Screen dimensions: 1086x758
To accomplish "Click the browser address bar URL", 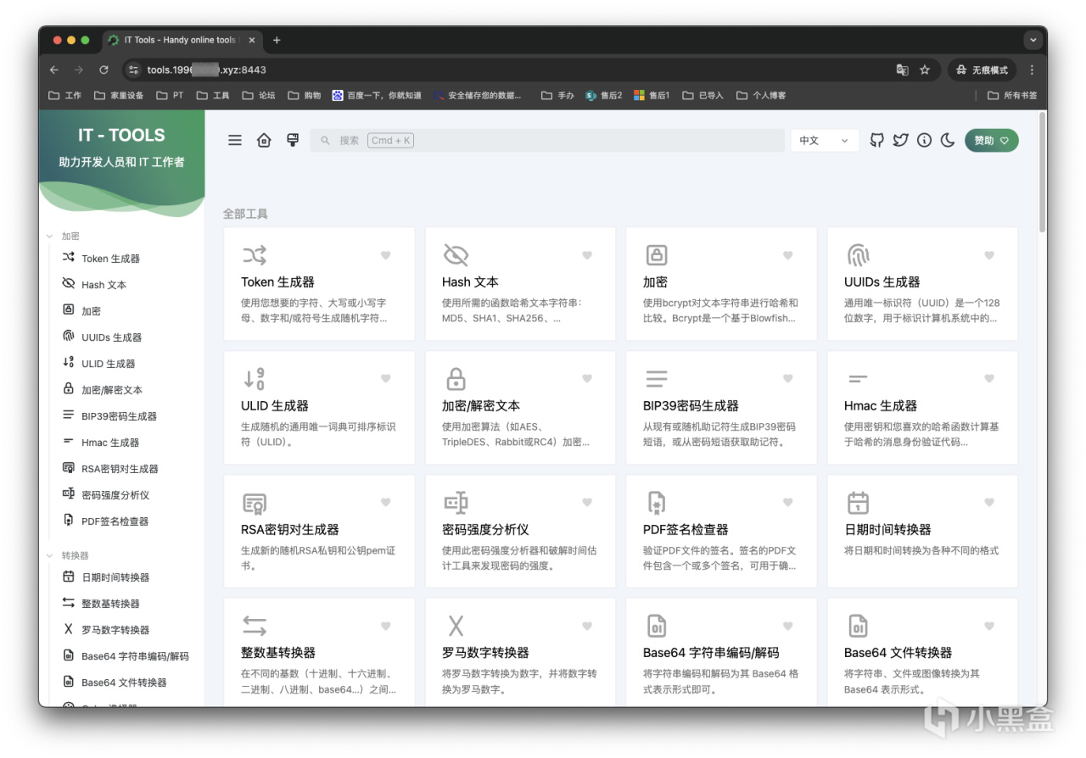I will click(x=207, y=70).
